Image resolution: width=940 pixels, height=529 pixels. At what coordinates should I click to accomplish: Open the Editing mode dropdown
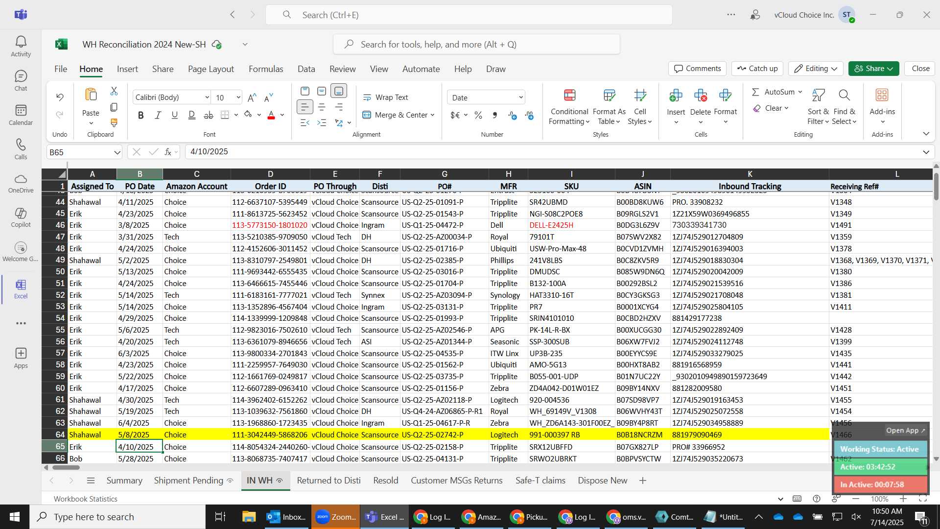coord(815,69)
